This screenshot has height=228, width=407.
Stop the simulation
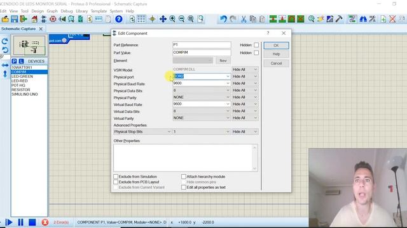[x=32, y=222]
